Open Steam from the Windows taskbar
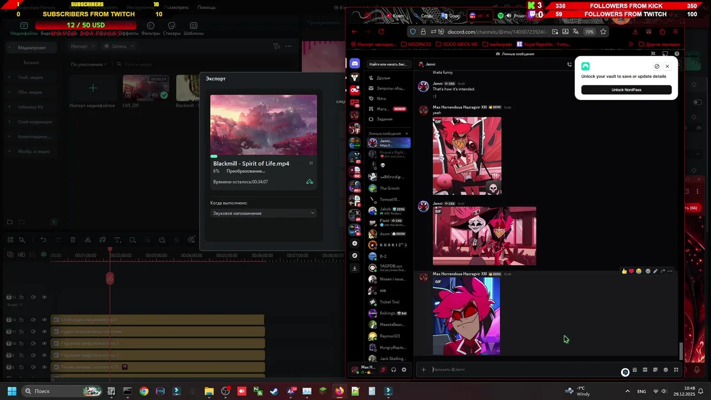 tap(274, 391)
